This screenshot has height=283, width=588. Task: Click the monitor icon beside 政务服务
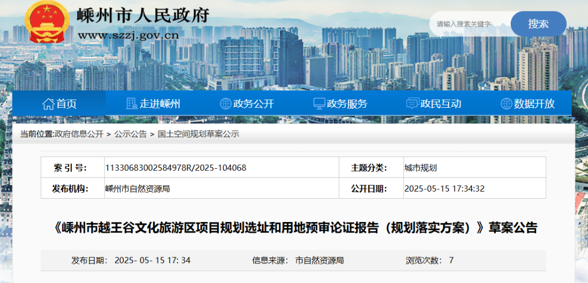319,103
